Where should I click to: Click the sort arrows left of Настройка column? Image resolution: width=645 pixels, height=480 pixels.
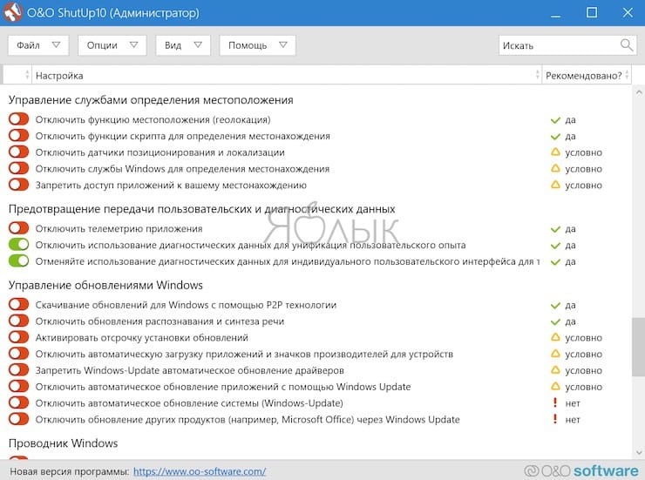(x=27, y=75)
